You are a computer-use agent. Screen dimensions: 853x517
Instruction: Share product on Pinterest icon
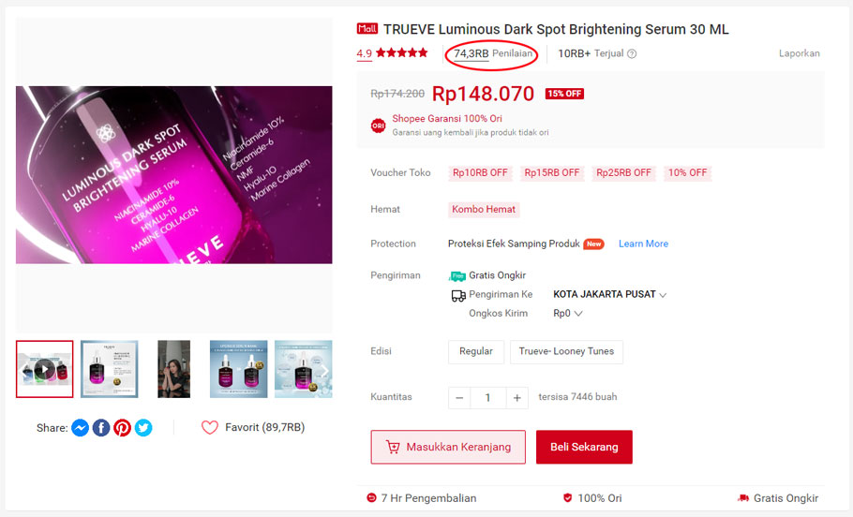coord(123,428)
